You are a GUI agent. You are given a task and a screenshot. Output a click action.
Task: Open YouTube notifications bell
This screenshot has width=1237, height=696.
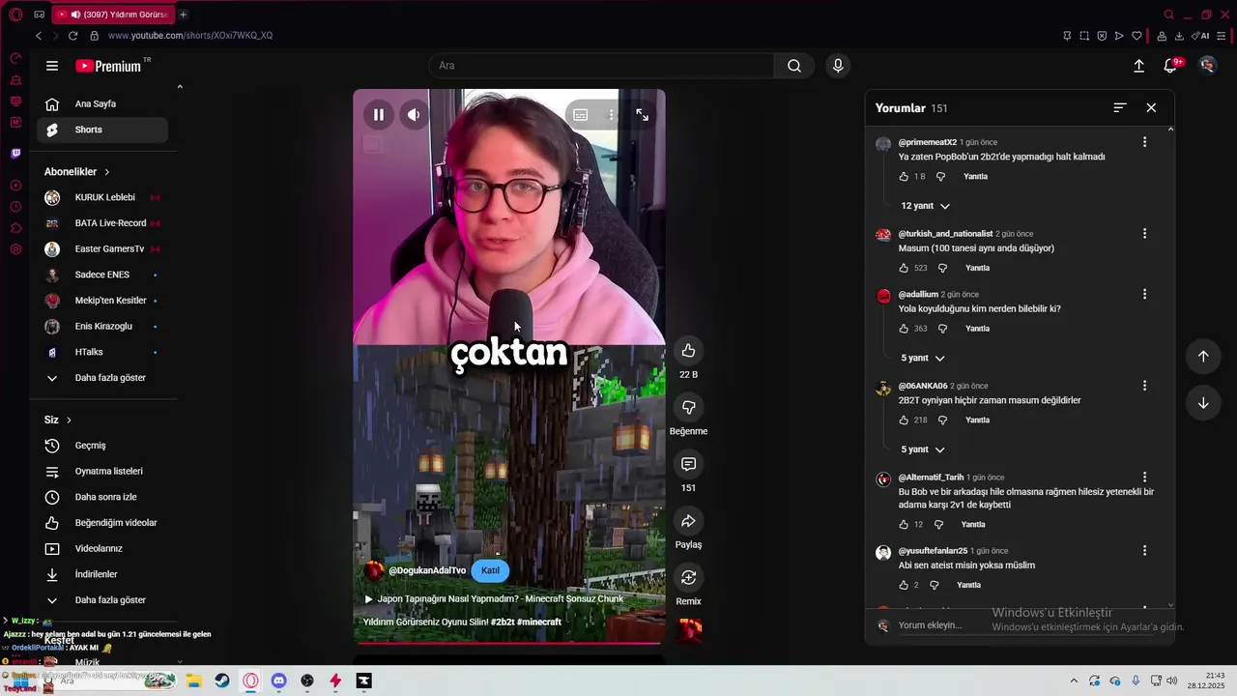point(1170,66)
